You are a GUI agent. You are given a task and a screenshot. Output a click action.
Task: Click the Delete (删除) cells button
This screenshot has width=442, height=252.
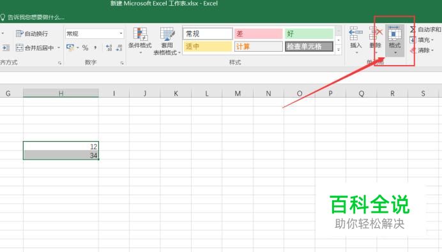(376, 40)
